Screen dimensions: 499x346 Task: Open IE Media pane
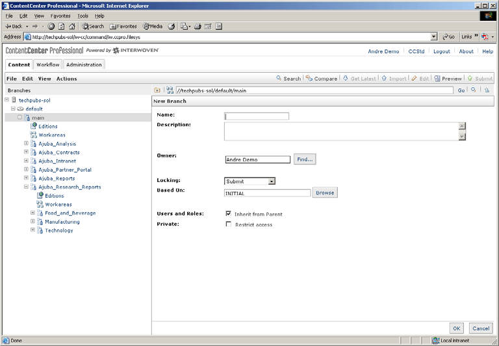pyautogui.click(x=153, y=27)
